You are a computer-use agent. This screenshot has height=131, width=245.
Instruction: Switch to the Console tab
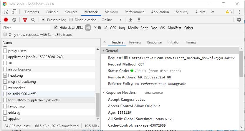tap(52, 12)
